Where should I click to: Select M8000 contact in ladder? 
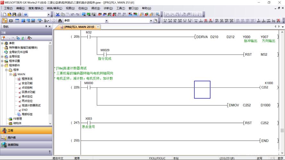[89, 87]
